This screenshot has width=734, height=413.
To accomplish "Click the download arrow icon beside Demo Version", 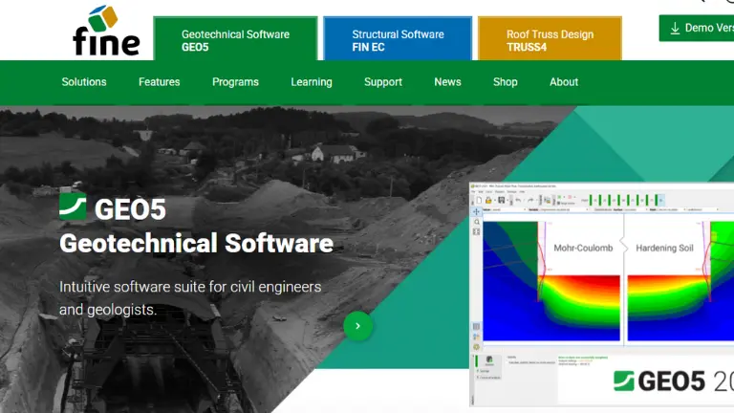I will (675, 28).
